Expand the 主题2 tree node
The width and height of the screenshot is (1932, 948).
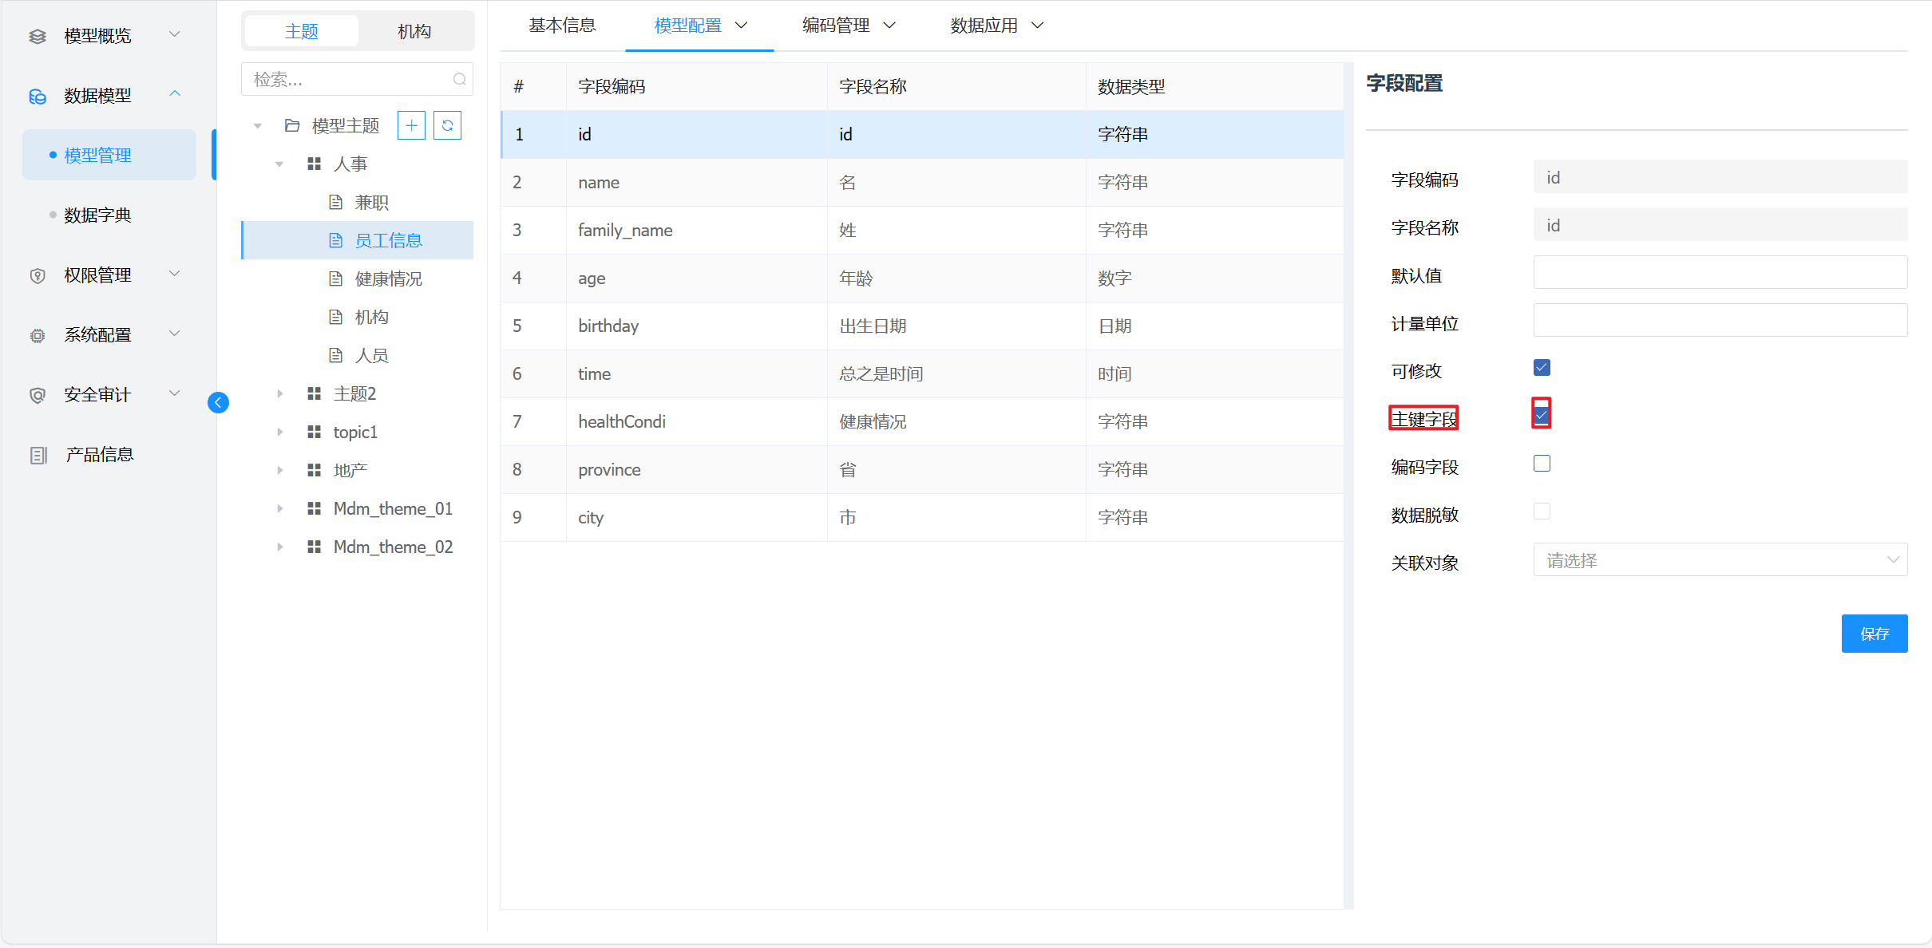point(279,393)
